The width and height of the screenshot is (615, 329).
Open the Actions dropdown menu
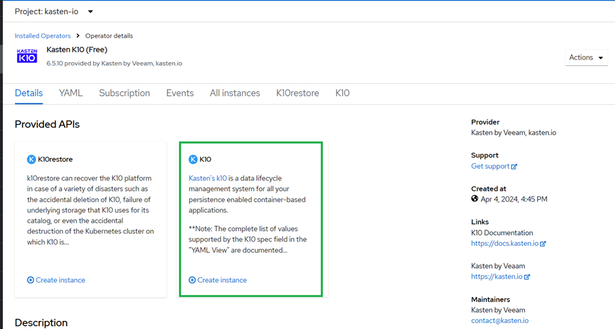(x=586, y=58)
